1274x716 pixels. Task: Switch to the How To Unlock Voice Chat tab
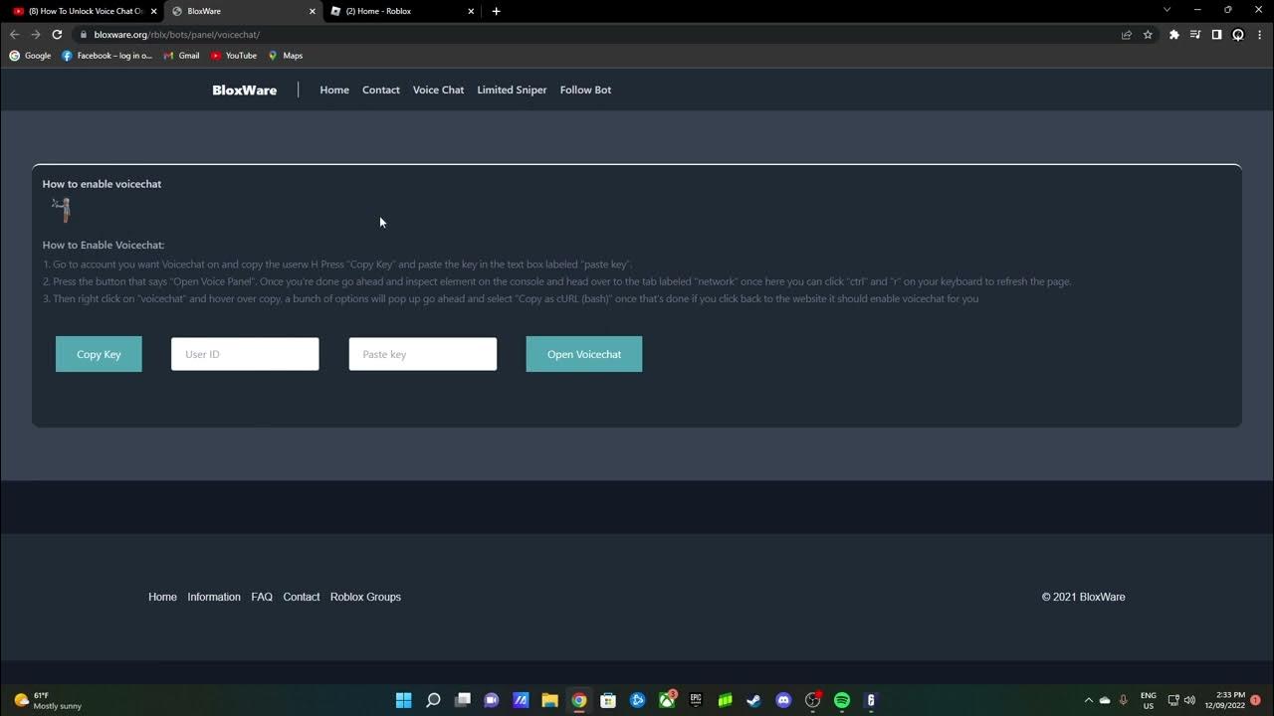tap(85, 11)
